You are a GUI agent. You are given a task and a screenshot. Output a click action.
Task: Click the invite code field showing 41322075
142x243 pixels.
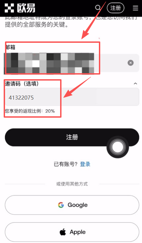[72, 97]
